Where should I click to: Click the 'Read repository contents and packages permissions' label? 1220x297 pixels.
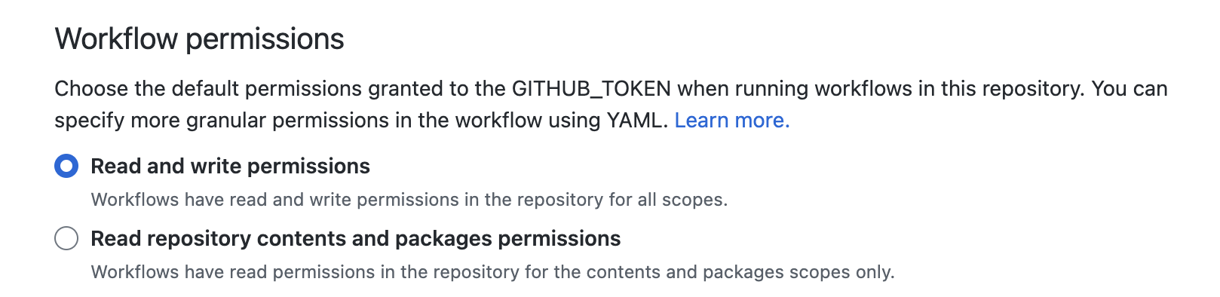(x=355, y=239)
